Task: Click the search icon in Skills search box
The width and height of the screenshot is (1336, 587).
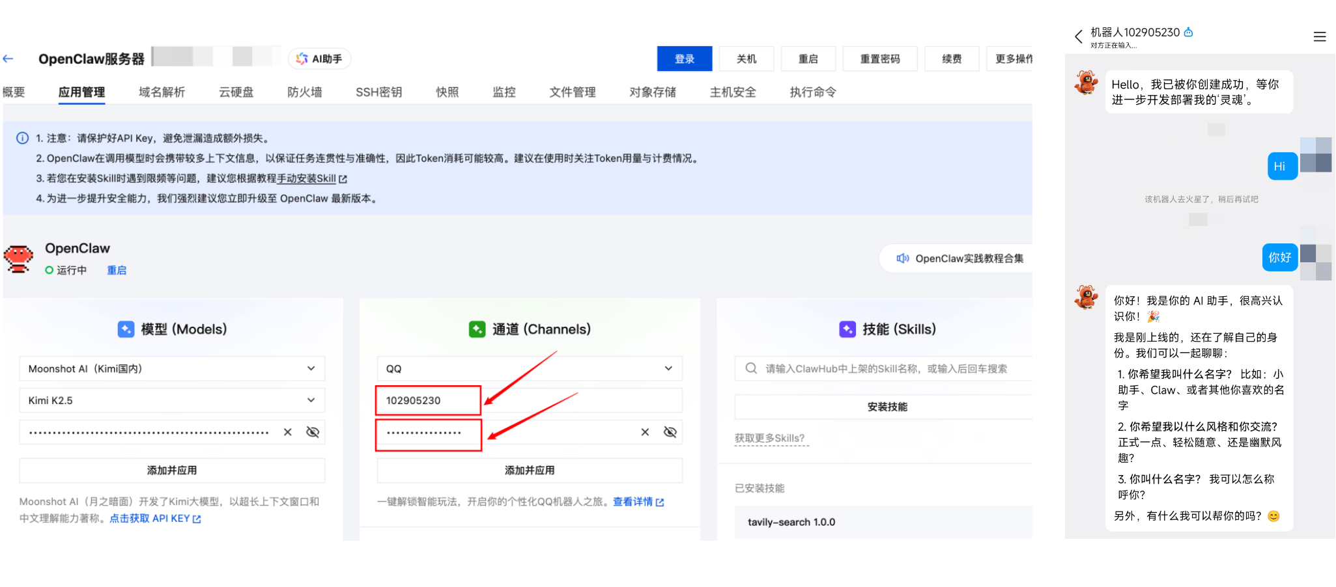Action: (x=751, y=368)
